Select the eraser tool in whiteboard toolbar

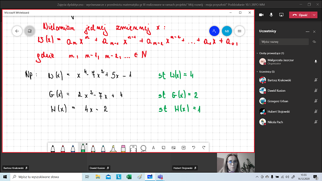coord(123,148)
